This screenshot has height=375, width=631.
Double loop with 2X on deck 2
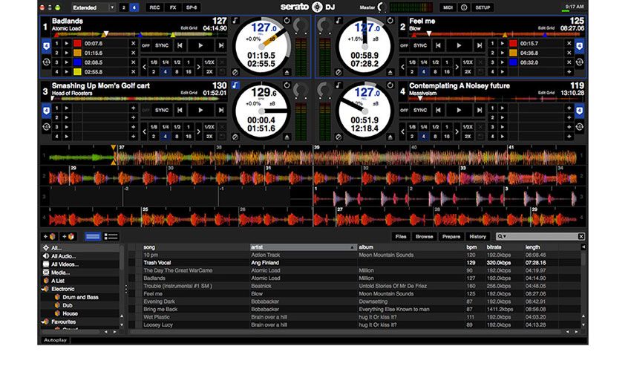pos(468,71)
